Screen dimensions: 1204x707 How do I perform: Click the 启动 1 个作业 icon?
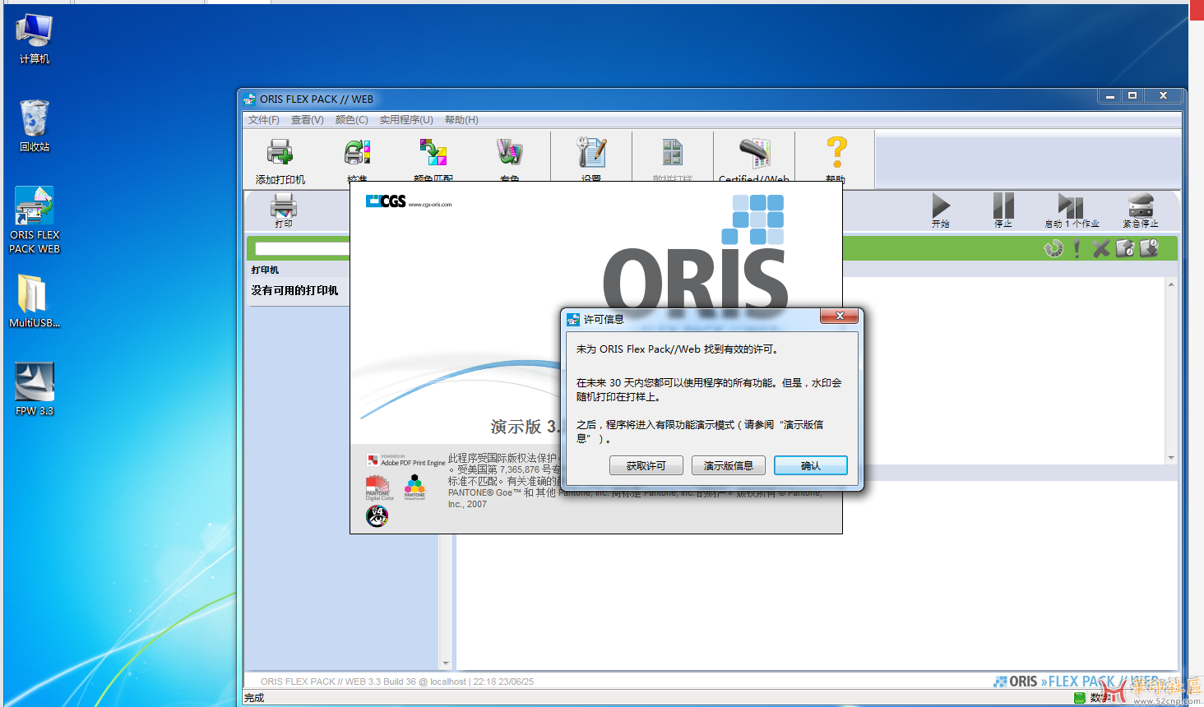(1071, 205)
